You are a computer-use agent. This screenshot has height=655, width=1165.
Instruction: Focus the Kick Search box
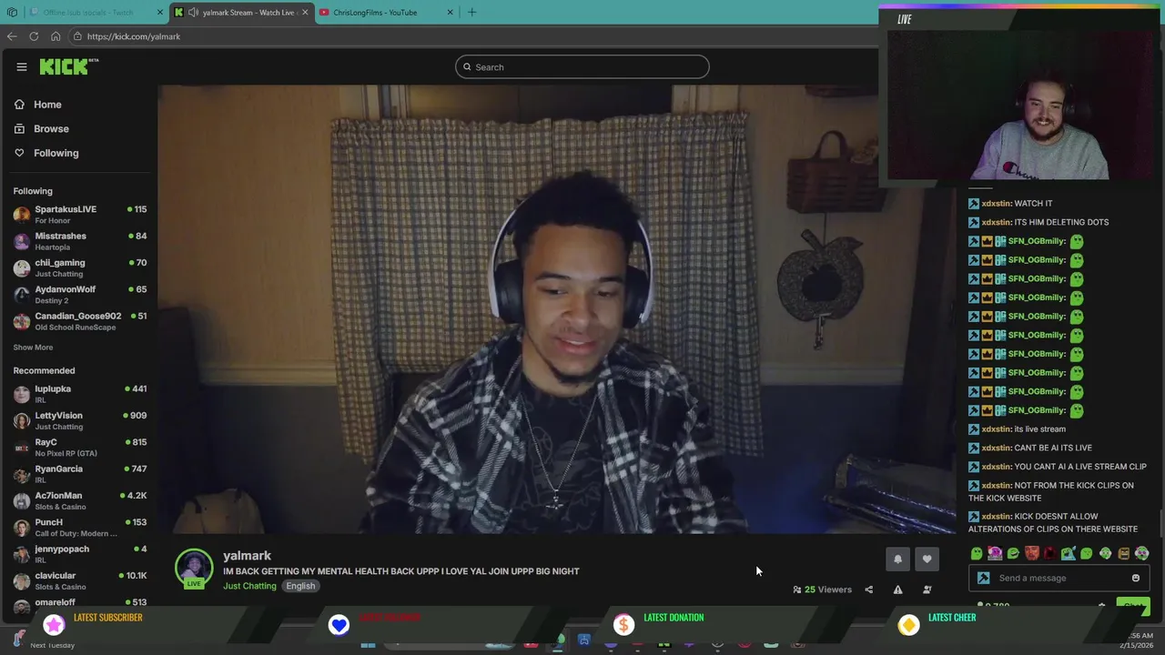pyautogui.click(x=582, y=66)
